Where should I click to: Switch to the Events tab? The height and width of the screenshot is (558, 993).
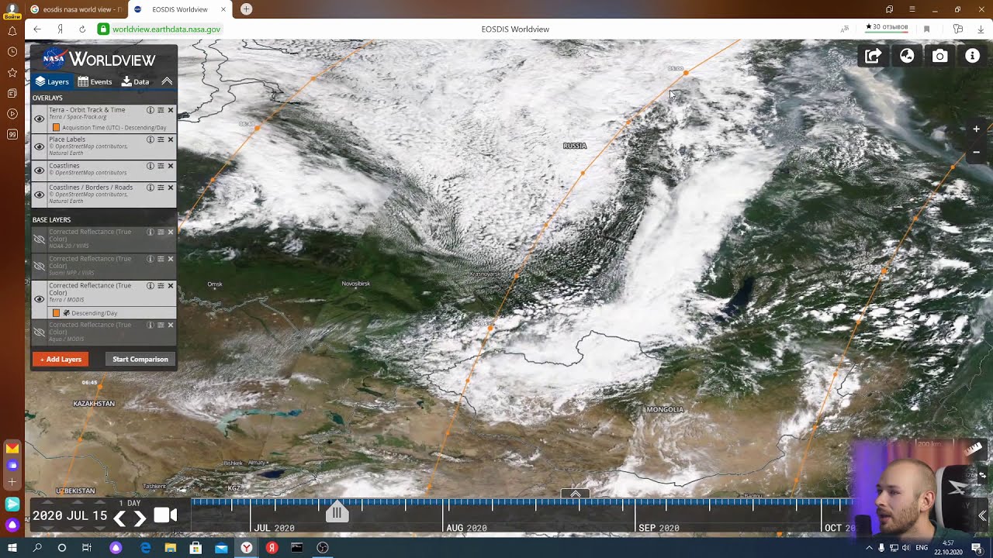coord(95,81)
